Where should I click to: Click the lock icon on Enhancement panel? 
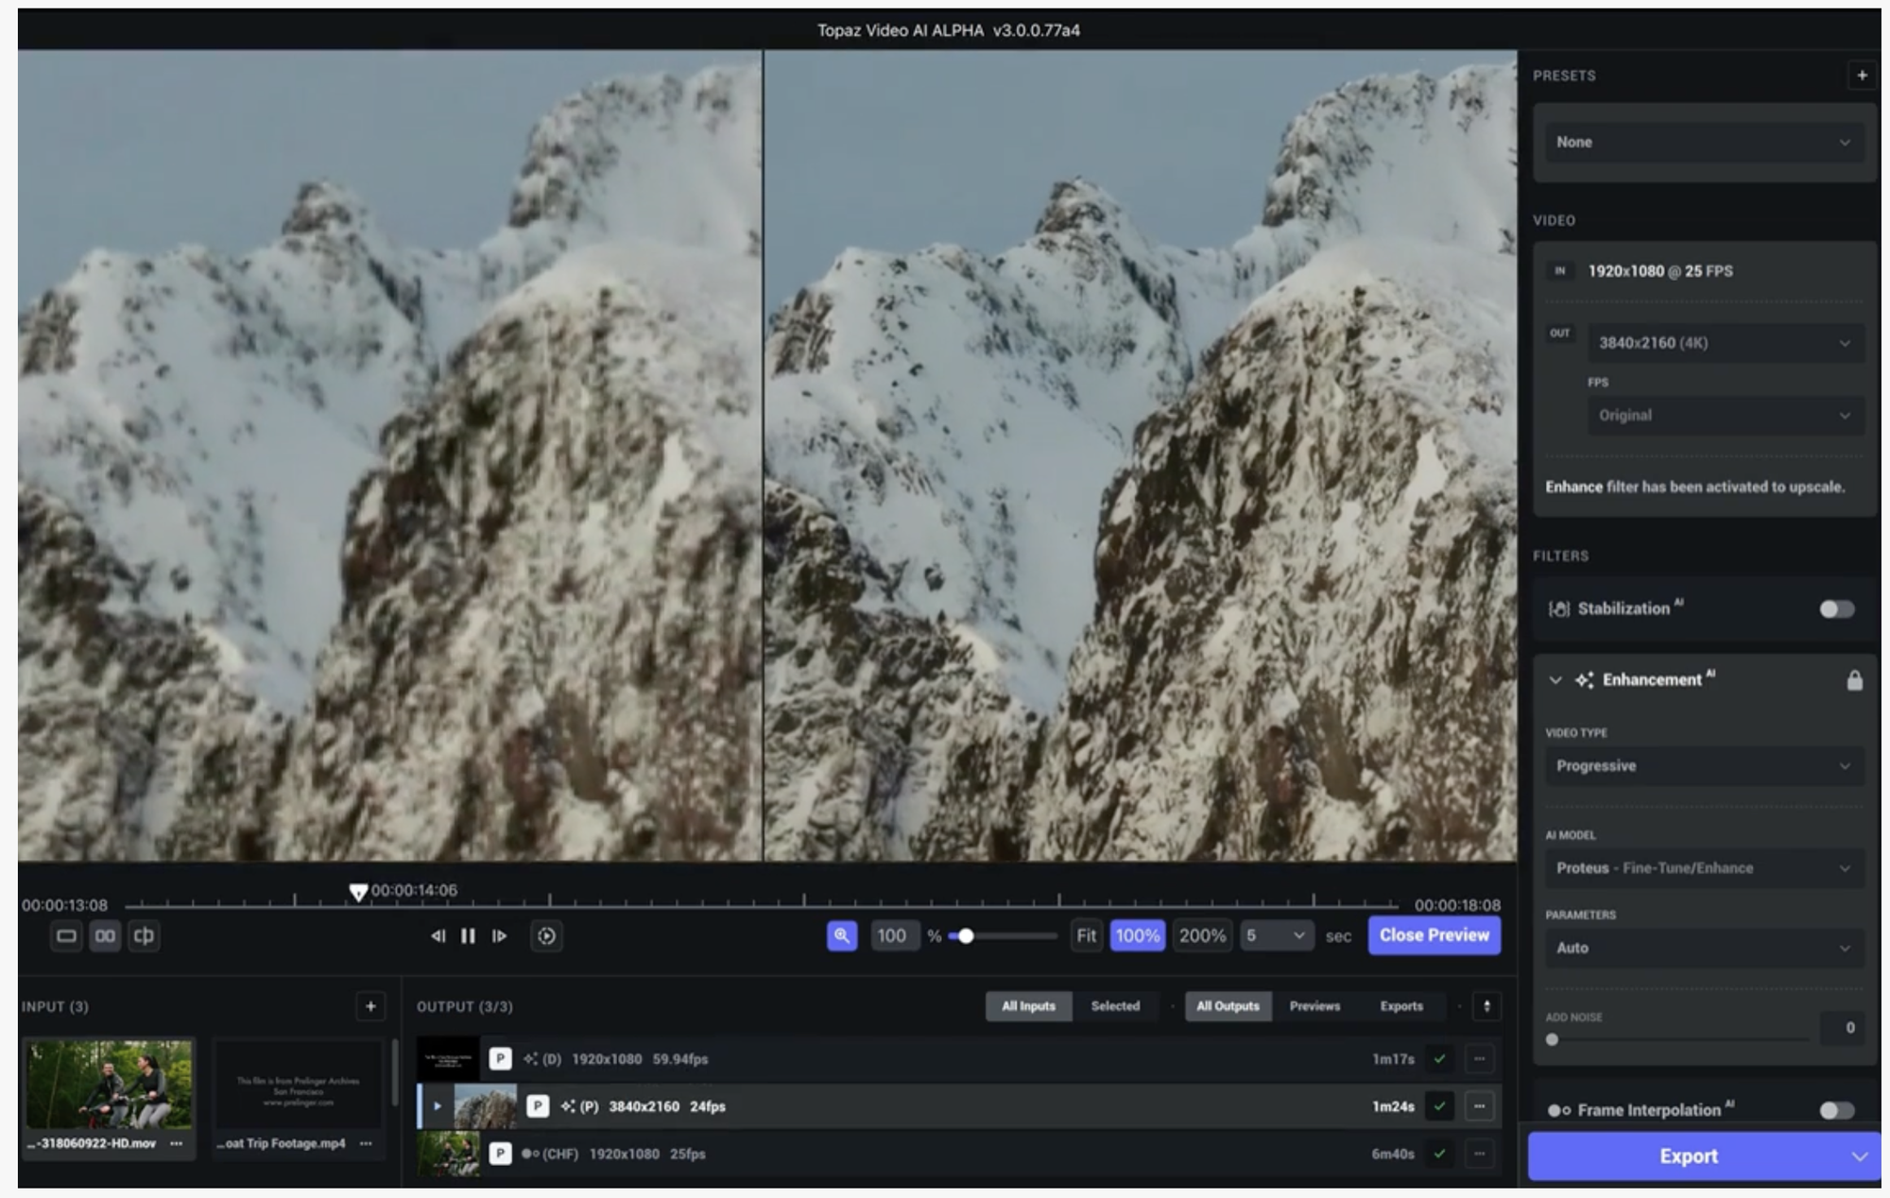[1854, 678]
